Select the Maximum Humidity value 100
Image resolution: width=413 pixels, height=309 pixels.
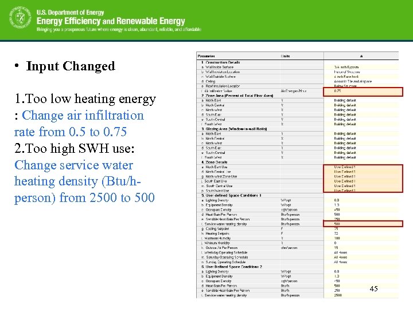click(337, 238)
